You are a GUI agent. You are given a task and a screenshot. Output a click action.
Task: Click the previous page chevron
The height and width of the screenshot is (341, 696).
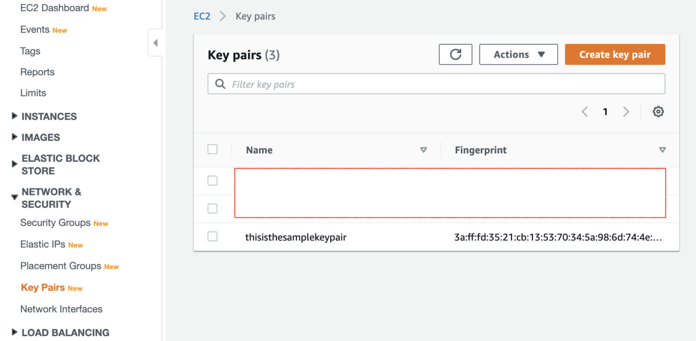pos(585,112)
